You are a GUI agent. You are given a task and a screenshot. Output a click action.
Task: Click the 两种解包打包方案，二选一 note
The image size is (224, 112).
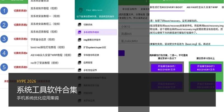click(169, 55)
